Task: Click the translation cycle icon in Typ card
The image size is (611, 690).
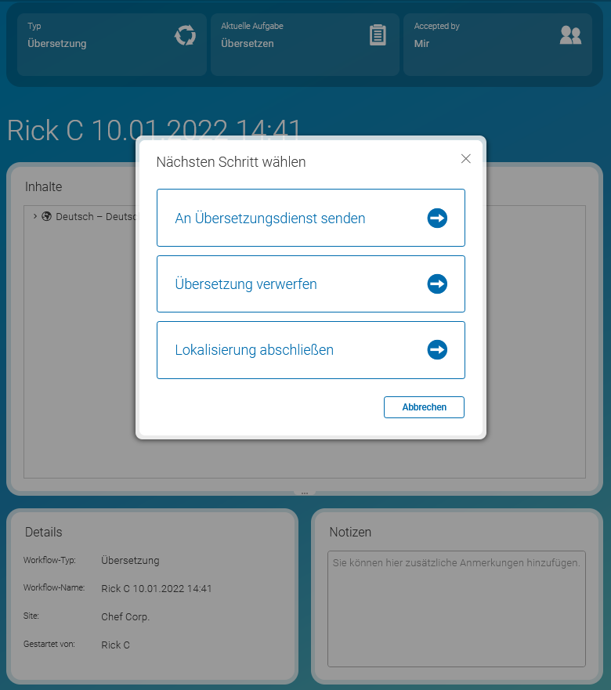Action: point(186,35)
